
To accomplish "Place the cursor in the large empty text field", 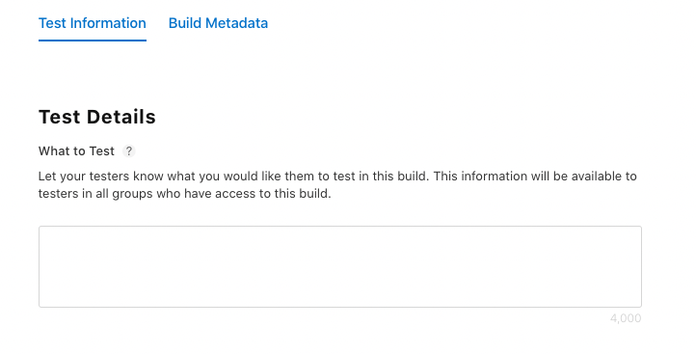I will [340, 266].
